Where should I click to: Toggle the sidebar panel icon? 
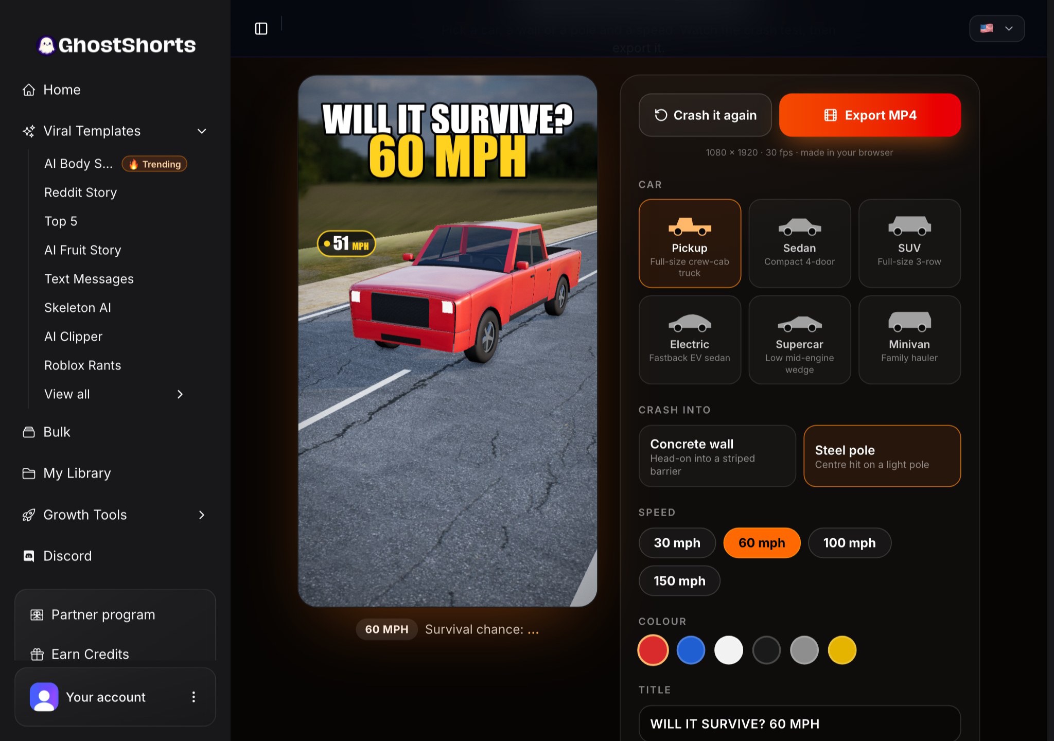pos(261,29)
